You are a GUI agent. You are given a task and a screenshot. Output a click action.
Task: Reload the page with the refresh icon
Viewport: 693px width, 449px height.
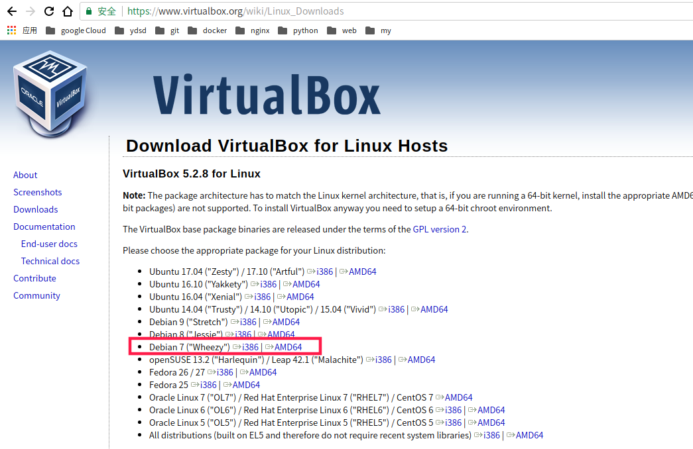tap(49, 11)
